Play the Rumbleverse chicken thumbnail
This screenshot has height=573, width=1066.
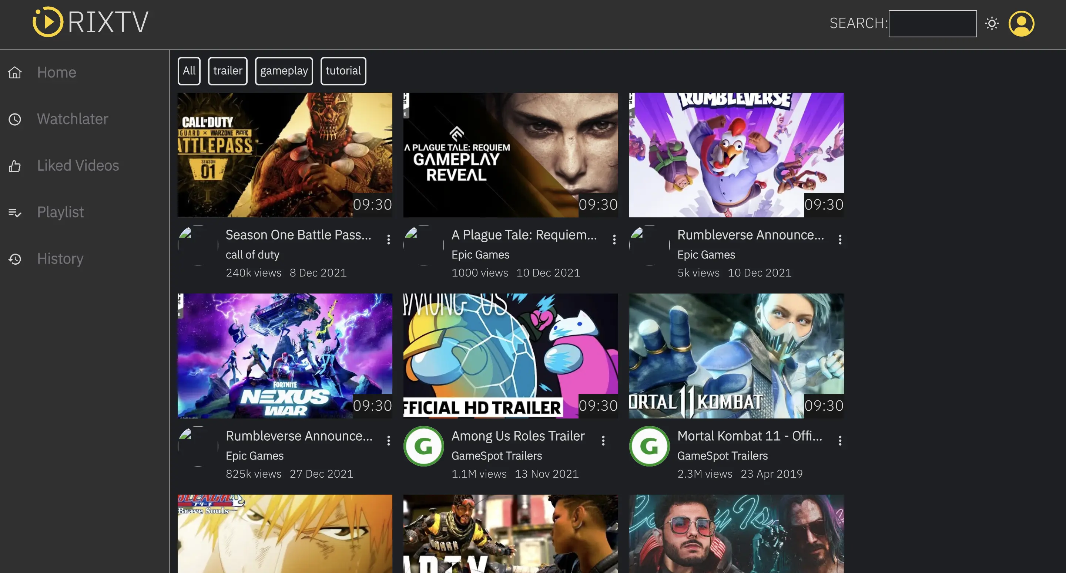(x=736, y=155)
